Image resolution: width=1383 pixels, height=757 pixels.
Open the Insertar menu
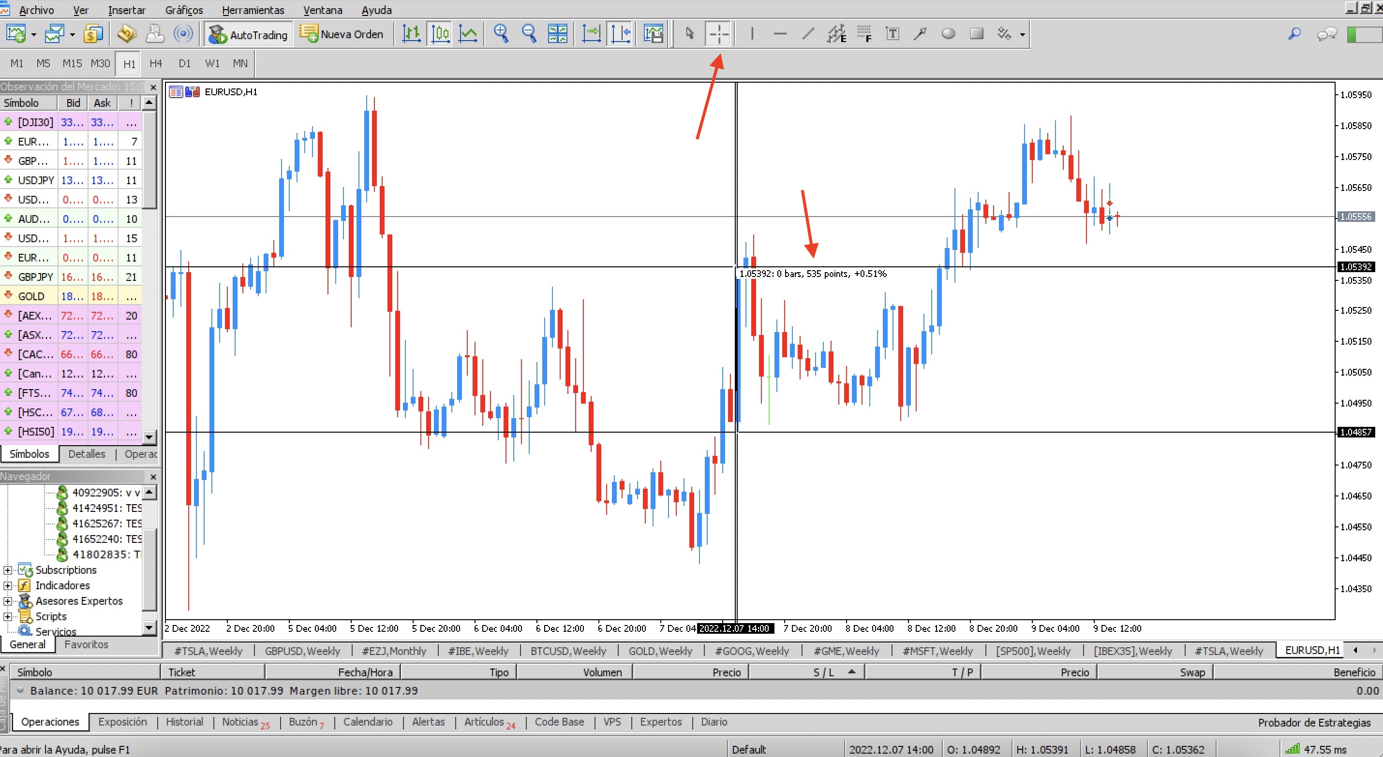click(x=127, y=10)
